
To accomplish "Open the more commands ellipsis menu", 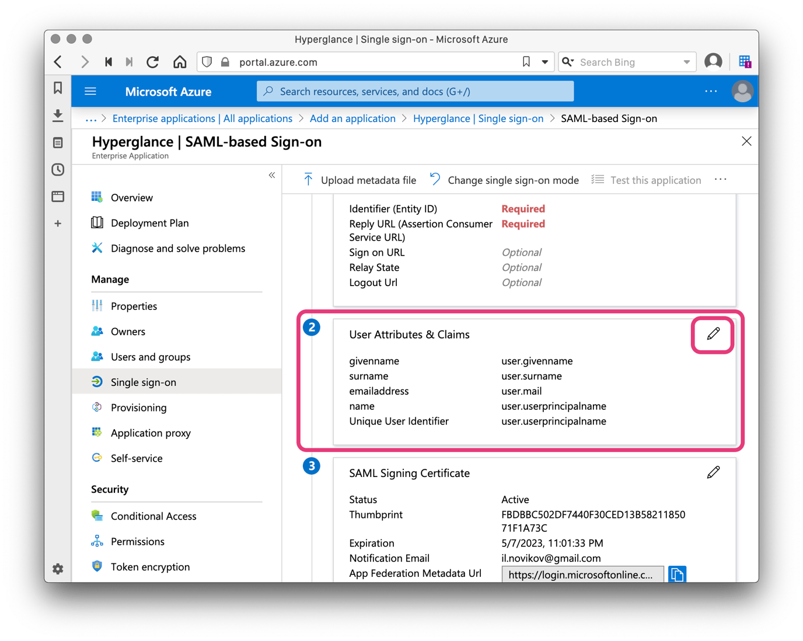I will point(720,180).
